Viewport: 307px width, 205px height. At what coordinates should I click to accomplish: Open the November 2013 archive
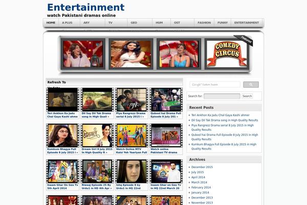(202, 203)
